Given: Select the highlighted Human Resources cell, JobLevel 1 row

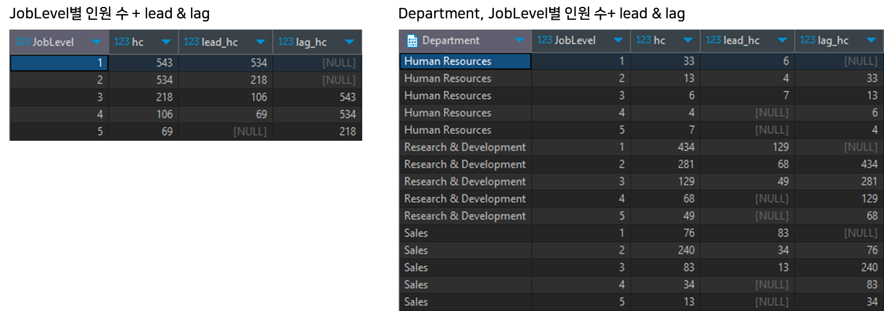Looking at the screenshot, I should 466,61.
